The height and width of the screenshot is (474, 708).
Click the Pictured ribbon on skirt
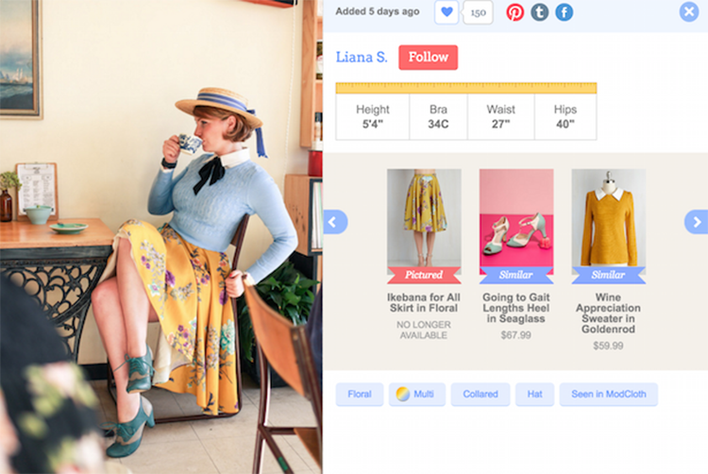424,275
